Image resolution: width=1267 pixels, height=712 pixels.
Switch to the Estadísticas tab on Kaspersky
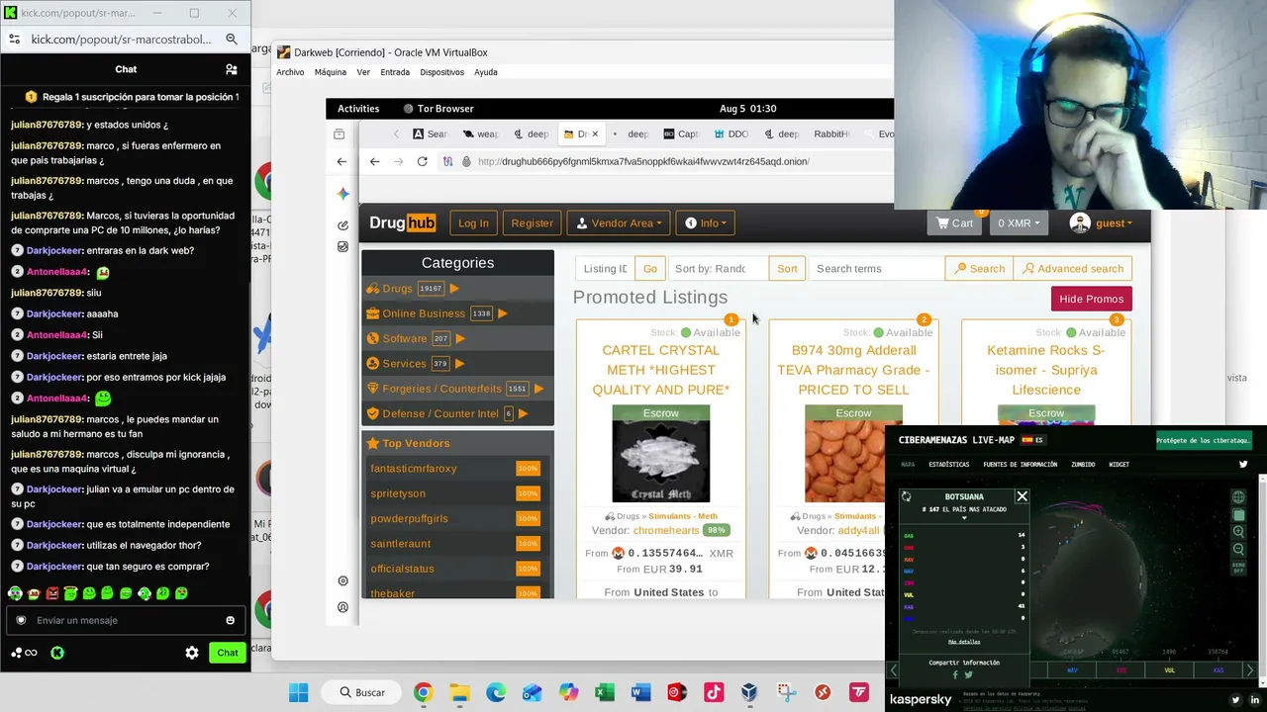(948, 465)
